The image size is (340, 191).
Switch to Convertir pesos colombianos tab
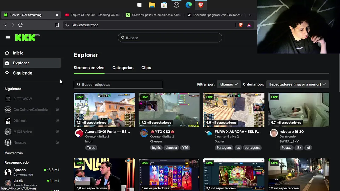[154, 15]
